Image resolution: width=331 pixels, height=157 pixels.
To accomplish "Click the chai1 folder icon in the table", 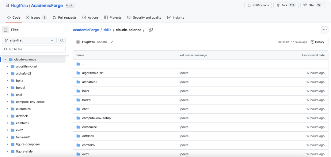I will tap(78, 109).
